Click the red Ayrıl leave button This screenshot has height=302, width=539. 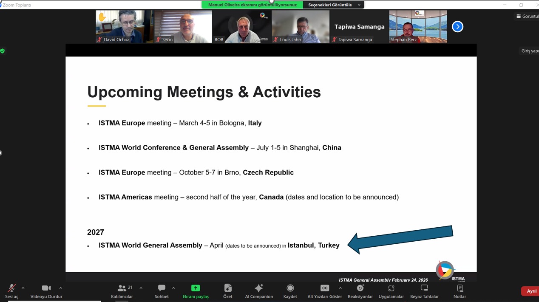[530, 291]
